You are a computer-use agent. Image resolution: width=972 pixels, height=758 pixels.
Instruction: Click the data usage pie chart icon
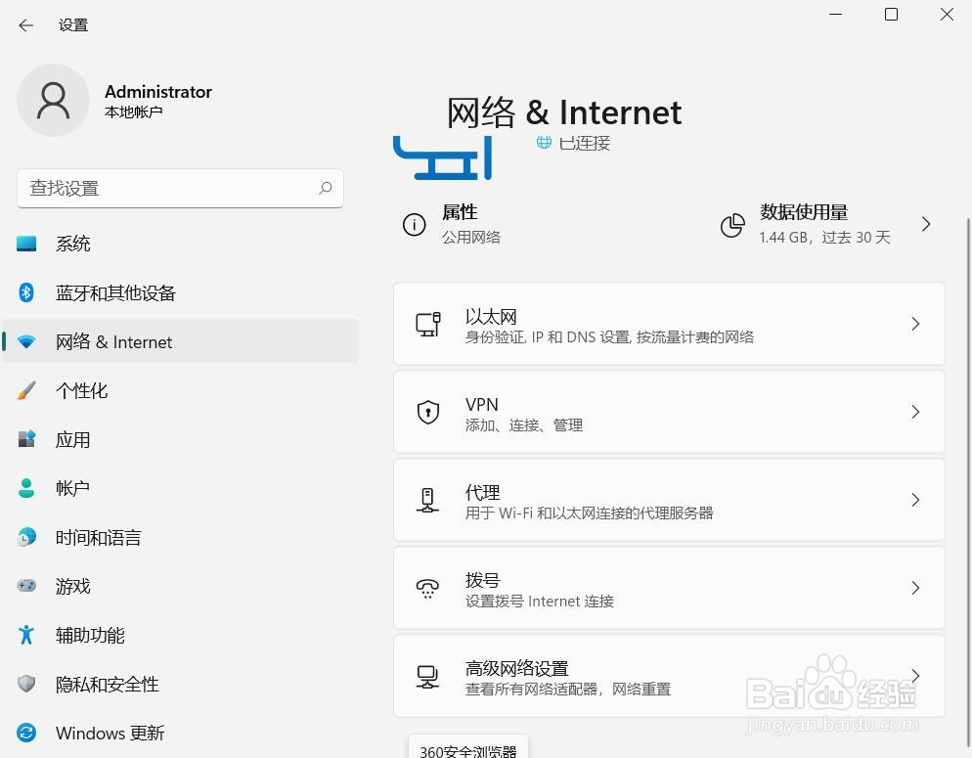point(732,225)
